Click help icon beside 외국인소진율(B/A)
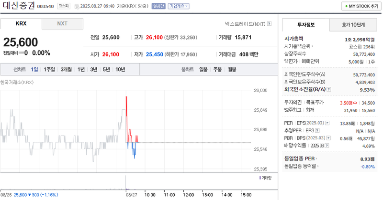This screenshot has width=383, height=200. pos(329,89)
